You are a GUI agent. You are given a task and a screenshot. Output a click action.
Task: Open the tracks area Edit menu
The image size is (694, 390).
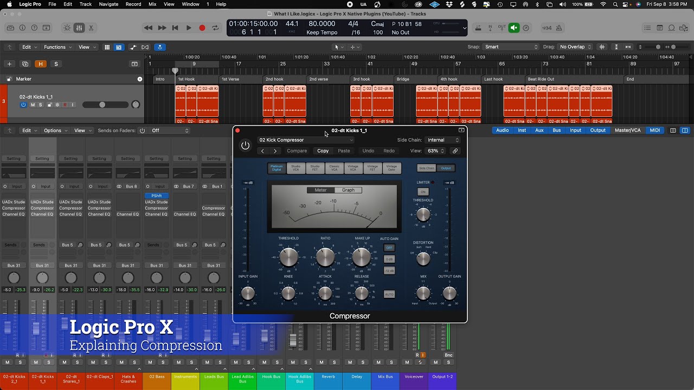click(x=29, y=47)
